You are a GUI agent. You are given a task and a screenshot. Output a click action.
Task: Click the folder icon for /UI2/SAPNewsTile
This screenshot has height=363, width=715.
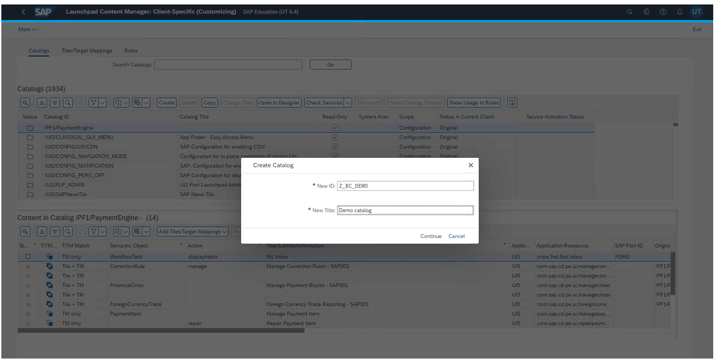(x=30, y=194)
